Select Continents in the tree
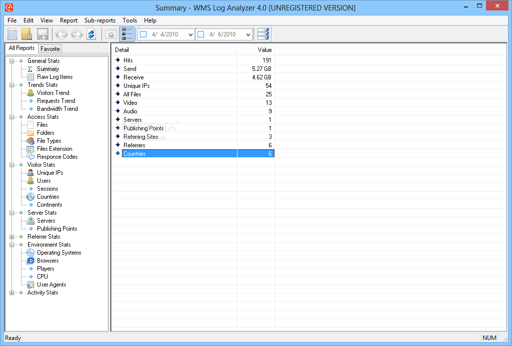512x346 pixels. pyautogui.click(x=49, y=205)
